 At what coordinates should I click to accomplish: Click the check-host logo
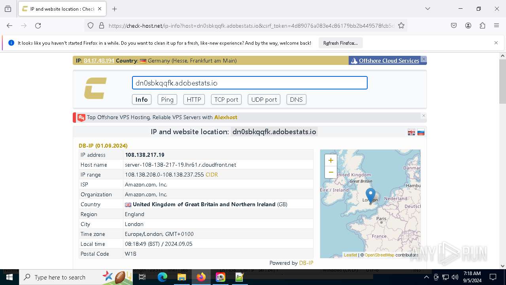click(95, 88)
